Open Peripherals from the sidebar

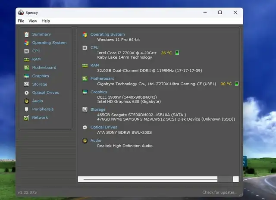43,109
